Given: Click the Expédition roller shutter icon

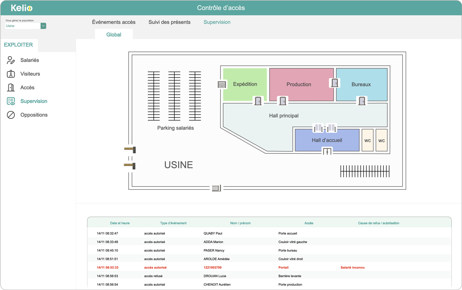Looking at the screenshot, I should tap(222, 85).
